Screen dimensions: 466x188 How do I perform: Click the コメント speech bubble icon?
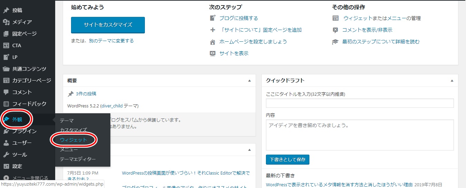point(6,92)
